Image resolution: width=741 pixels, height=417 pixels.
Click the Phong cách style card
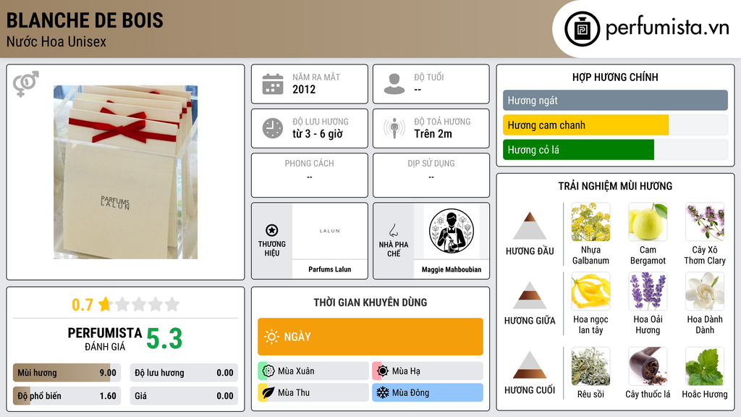point(310,175)
